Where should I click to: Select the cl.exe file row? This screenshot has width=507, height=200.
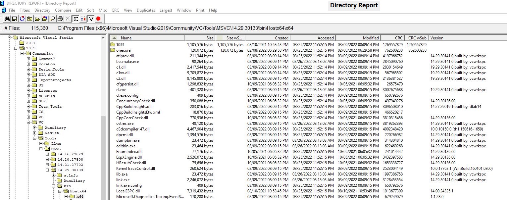click(x=308, y=90)
